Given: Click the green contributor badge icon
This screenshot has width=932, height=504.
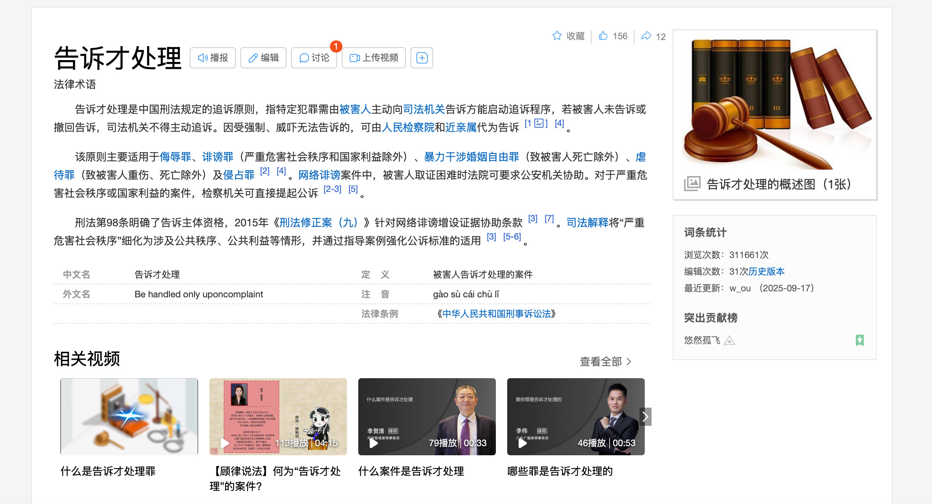Looking at the screenshot, I should [859, 340].
